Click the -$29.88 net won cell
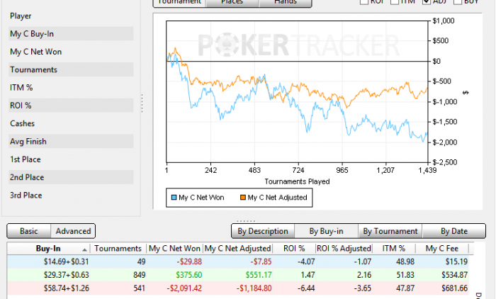 click(174, 261)
